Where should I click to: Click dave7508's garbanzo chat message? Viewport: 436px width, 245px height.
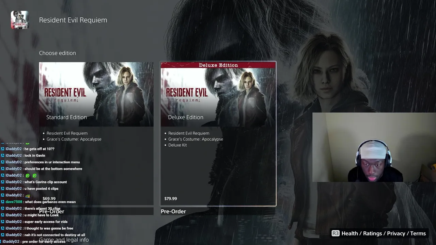(50, 202)
